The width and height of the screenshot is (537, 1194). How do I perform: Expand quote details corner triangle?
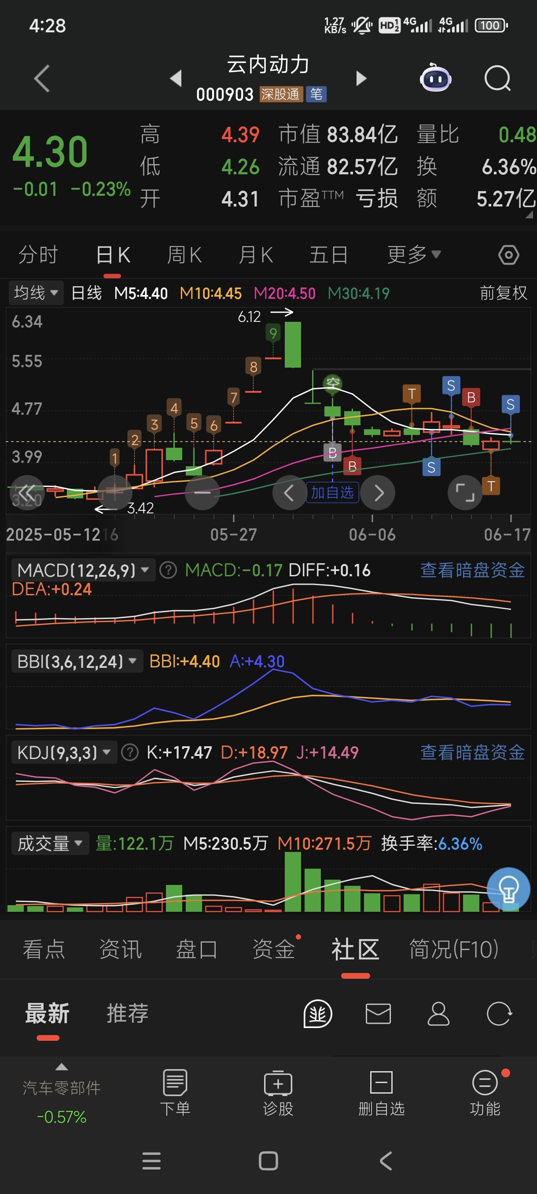(529, 215)
